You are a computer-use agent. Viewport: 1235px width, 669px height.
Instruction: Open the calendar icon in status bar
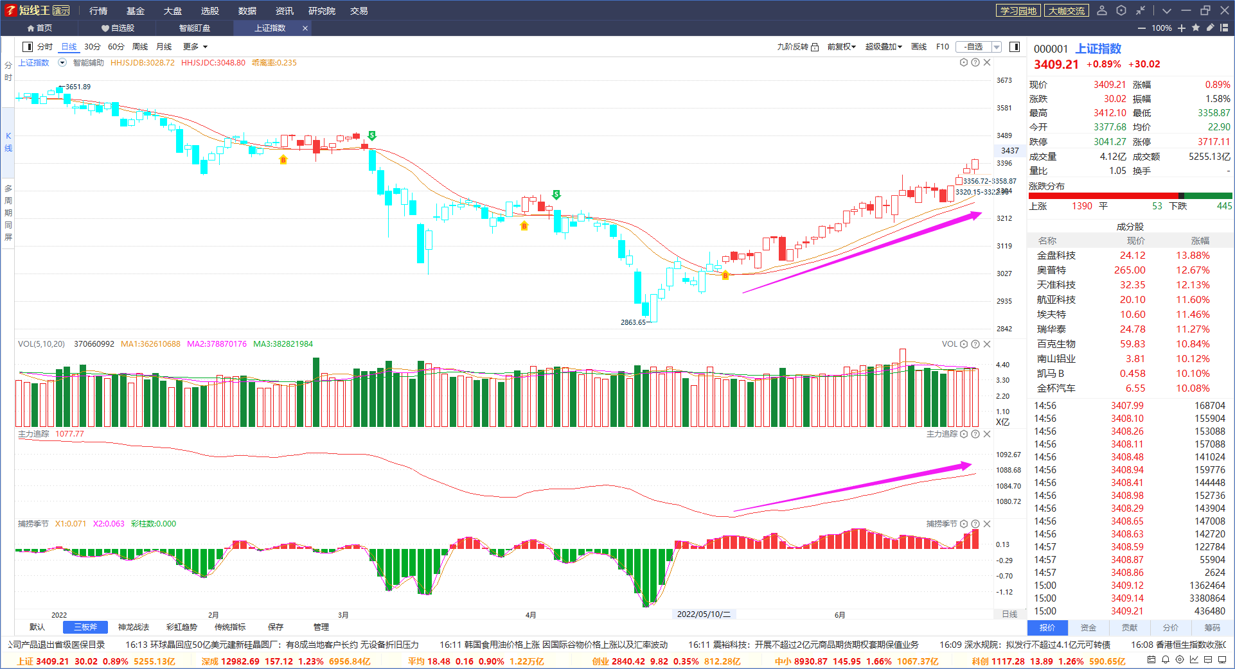pos(1151,660)
